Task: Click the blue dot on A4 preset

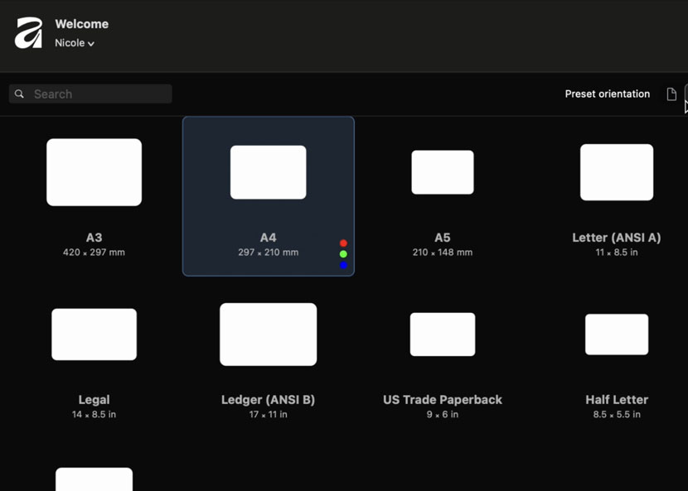Action: (343, 265)
